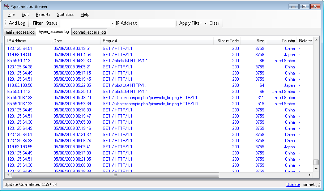Select date 05/06/2009 08:17:09

pos(72,153)
